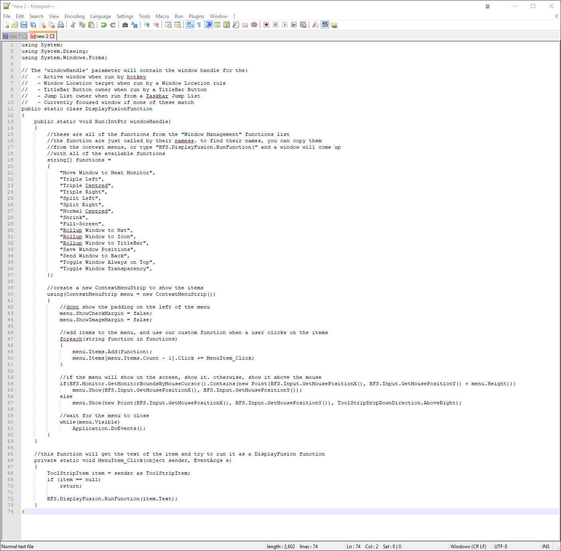Click the Zoom In toolbar icon
Viewport: 561px width, 551px height.
click(147, 25)
